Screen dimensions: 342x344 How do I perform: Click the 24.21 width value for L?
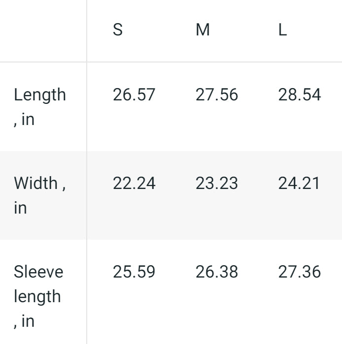300,183
